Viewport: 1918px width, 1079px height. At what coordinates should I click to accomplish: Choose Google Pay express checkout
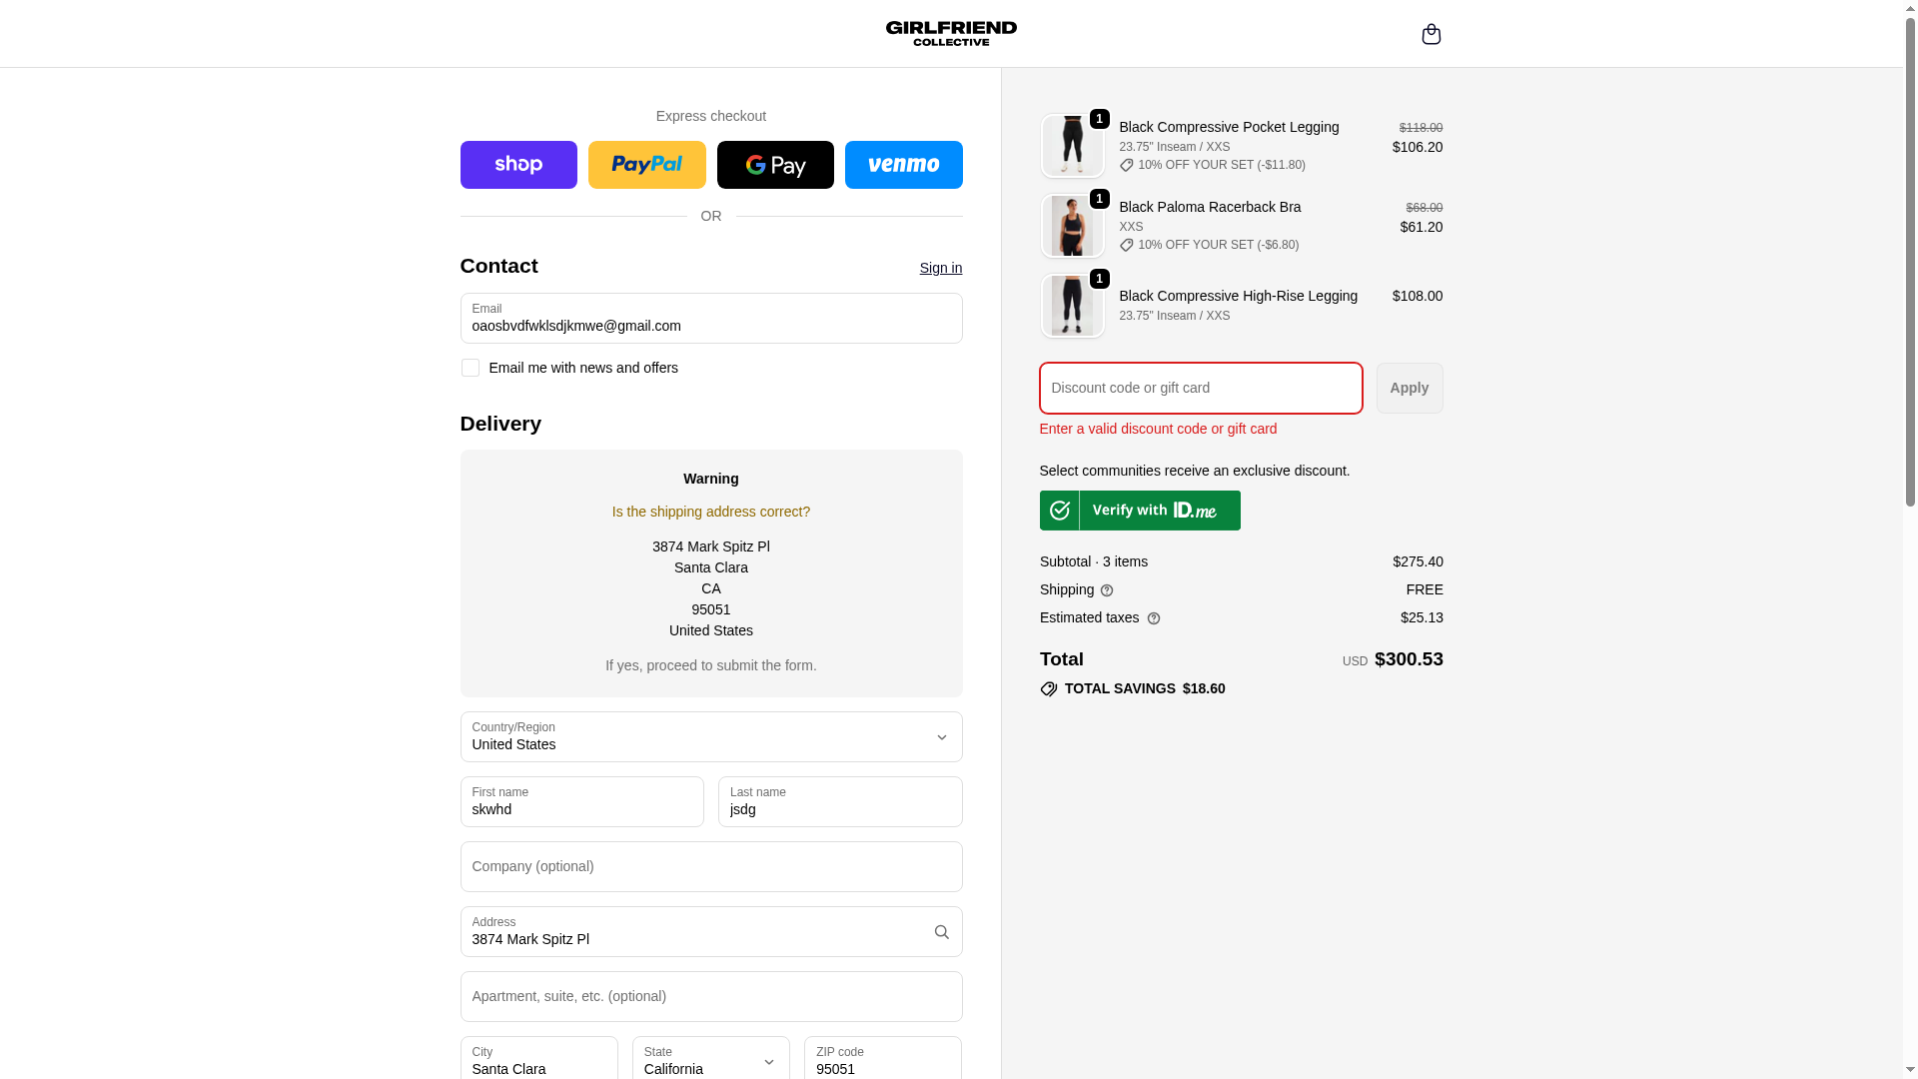775,165
